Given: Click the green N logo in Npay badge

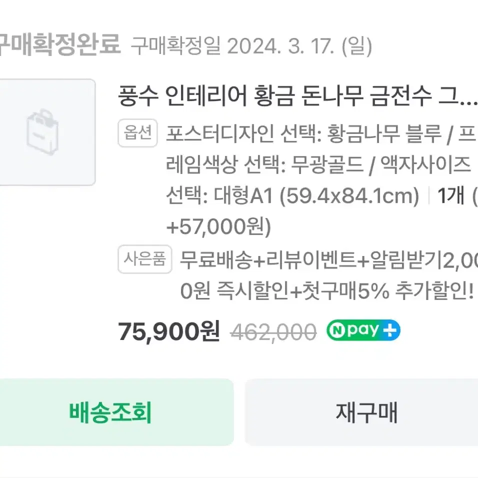Looking at the screenshot, I should click(x=337, y=330).
